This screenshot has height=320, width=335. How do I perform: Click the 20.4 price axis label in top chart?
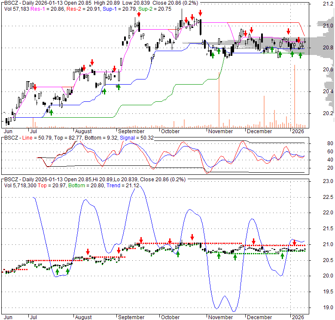coord(328,91)
